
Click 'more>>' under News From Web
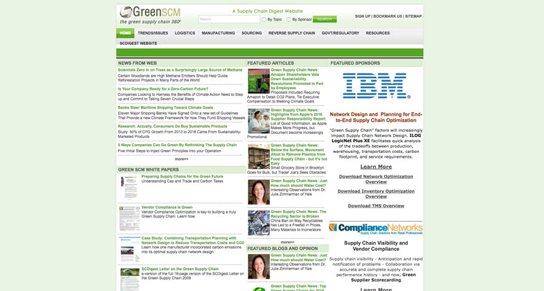pos(181,159)
